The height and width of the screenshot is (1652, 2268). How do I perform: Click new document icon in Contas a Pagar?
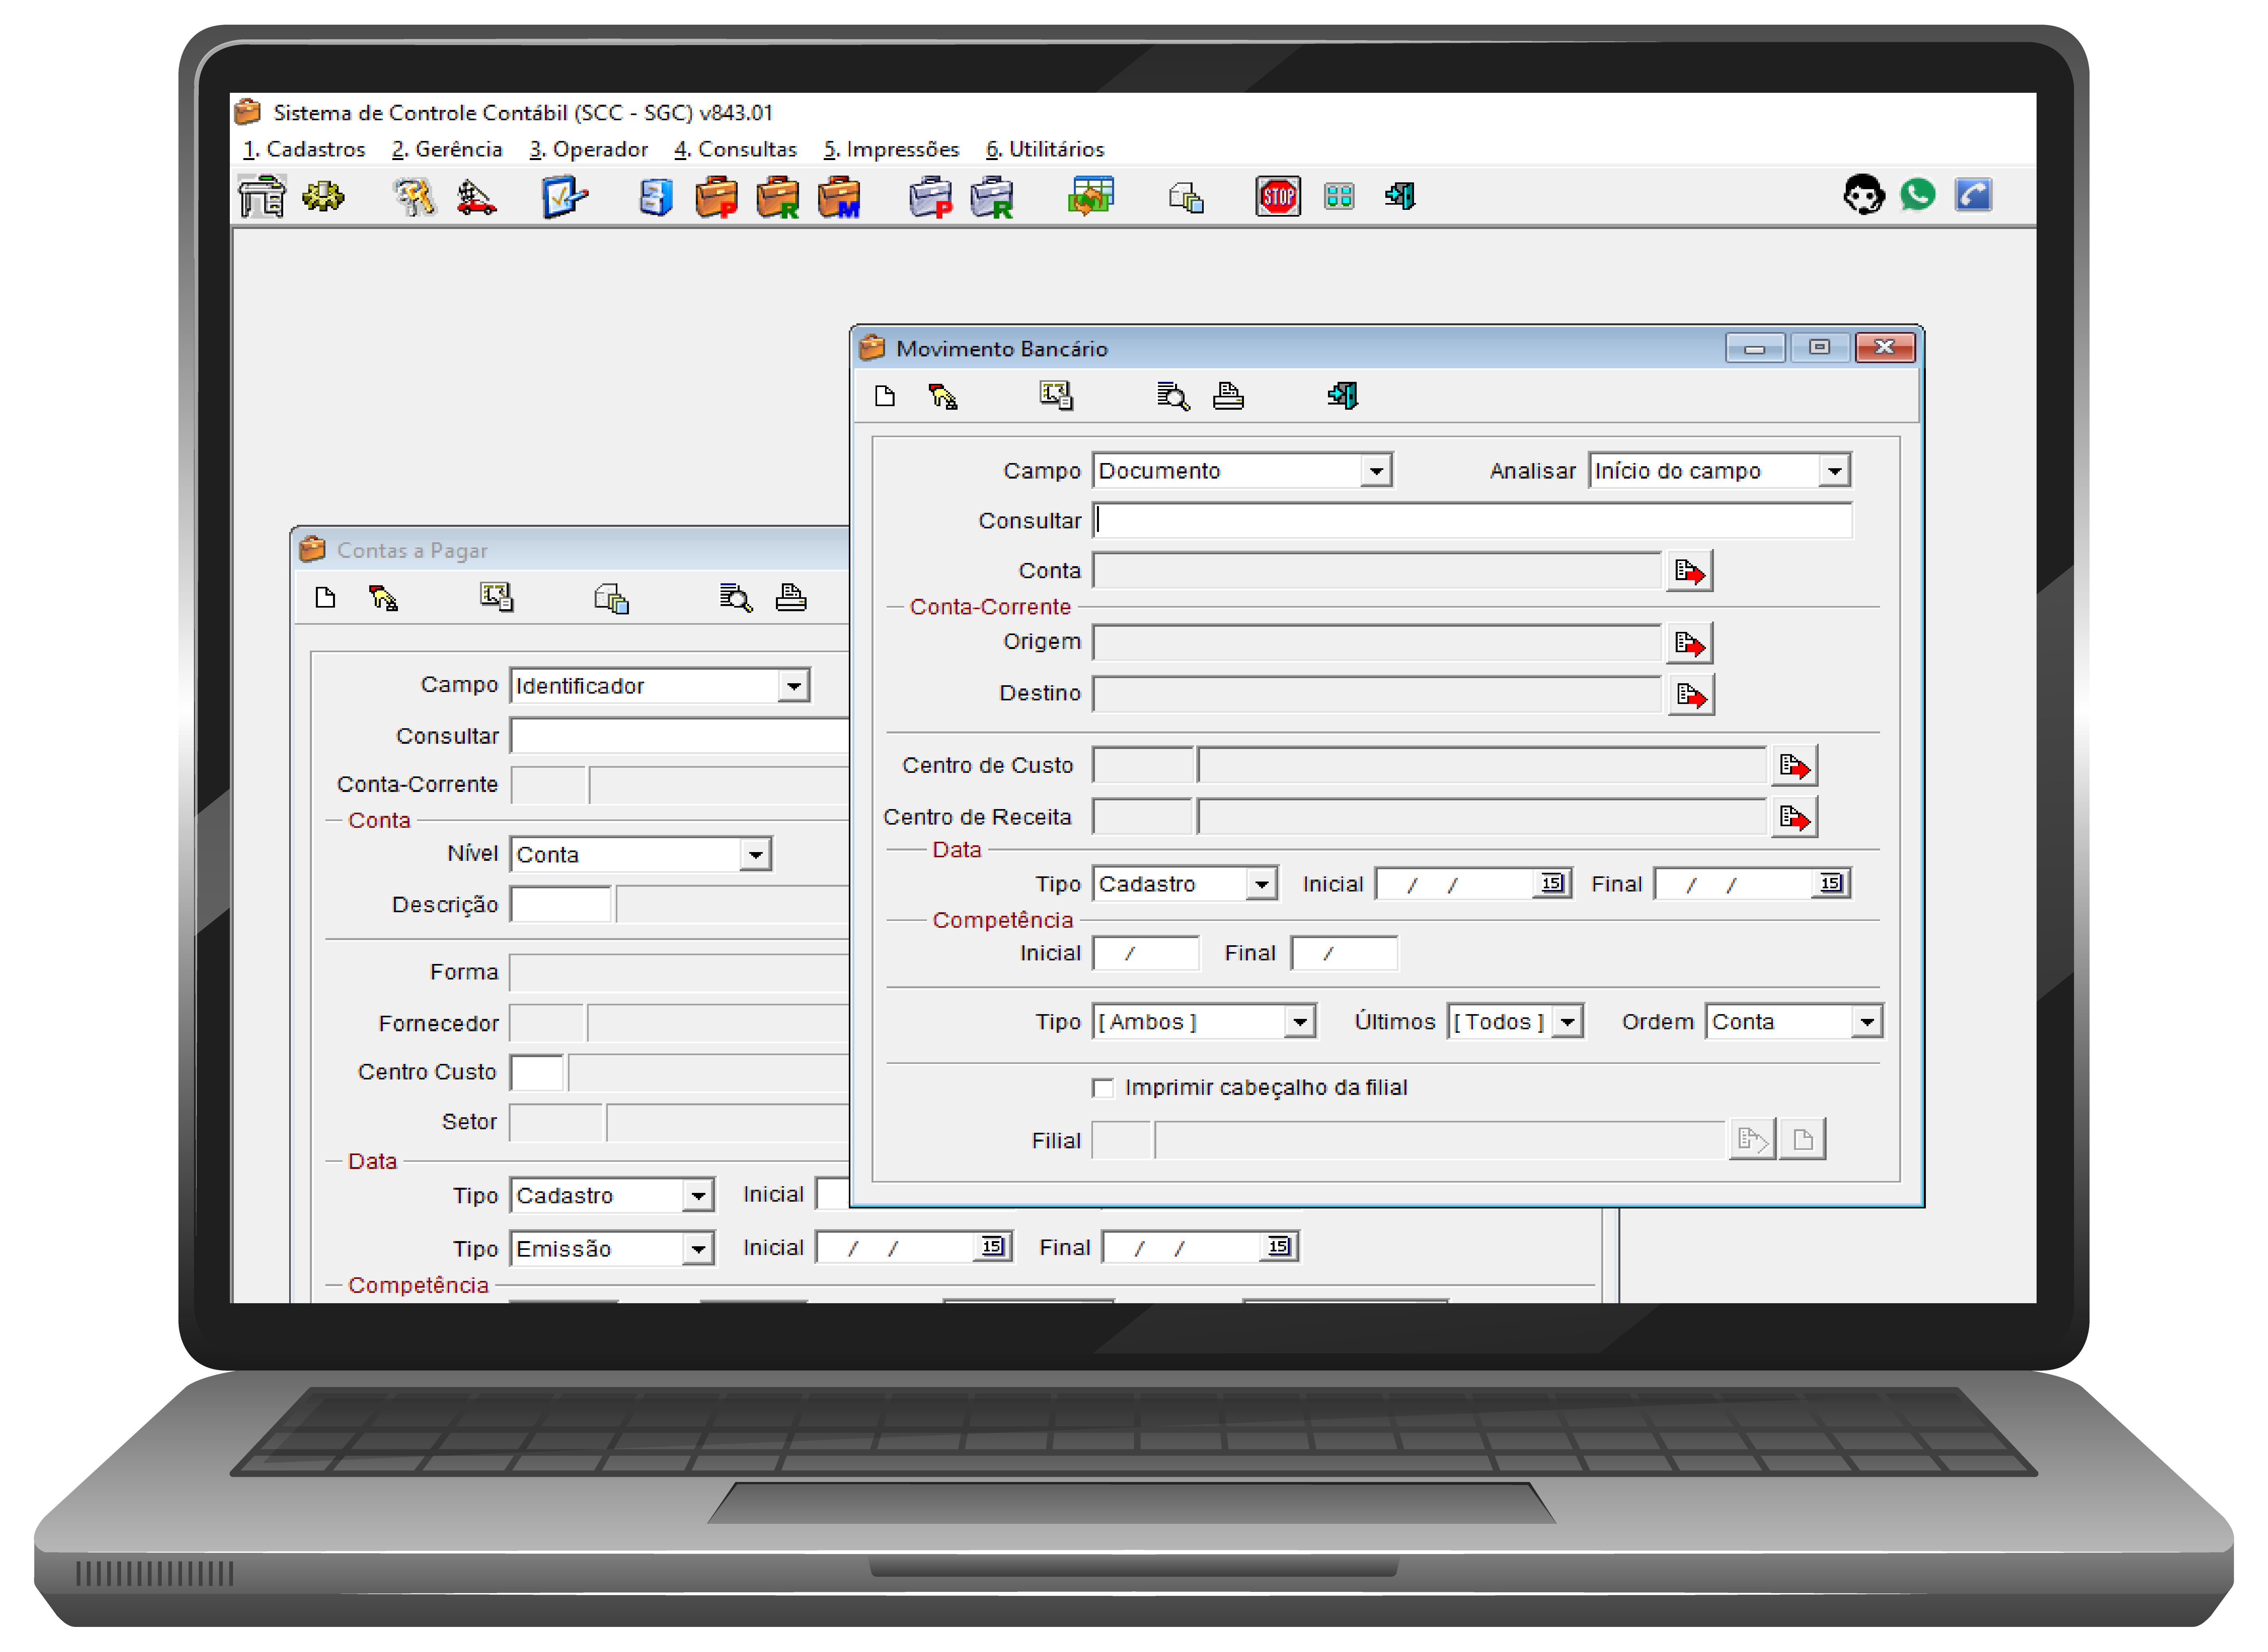pyautogui.click(x=325, y=598)
